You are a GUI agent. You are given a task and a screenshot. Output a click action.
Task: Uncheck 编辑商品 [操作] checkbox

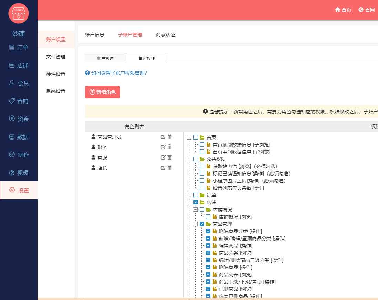coord(208,246)
